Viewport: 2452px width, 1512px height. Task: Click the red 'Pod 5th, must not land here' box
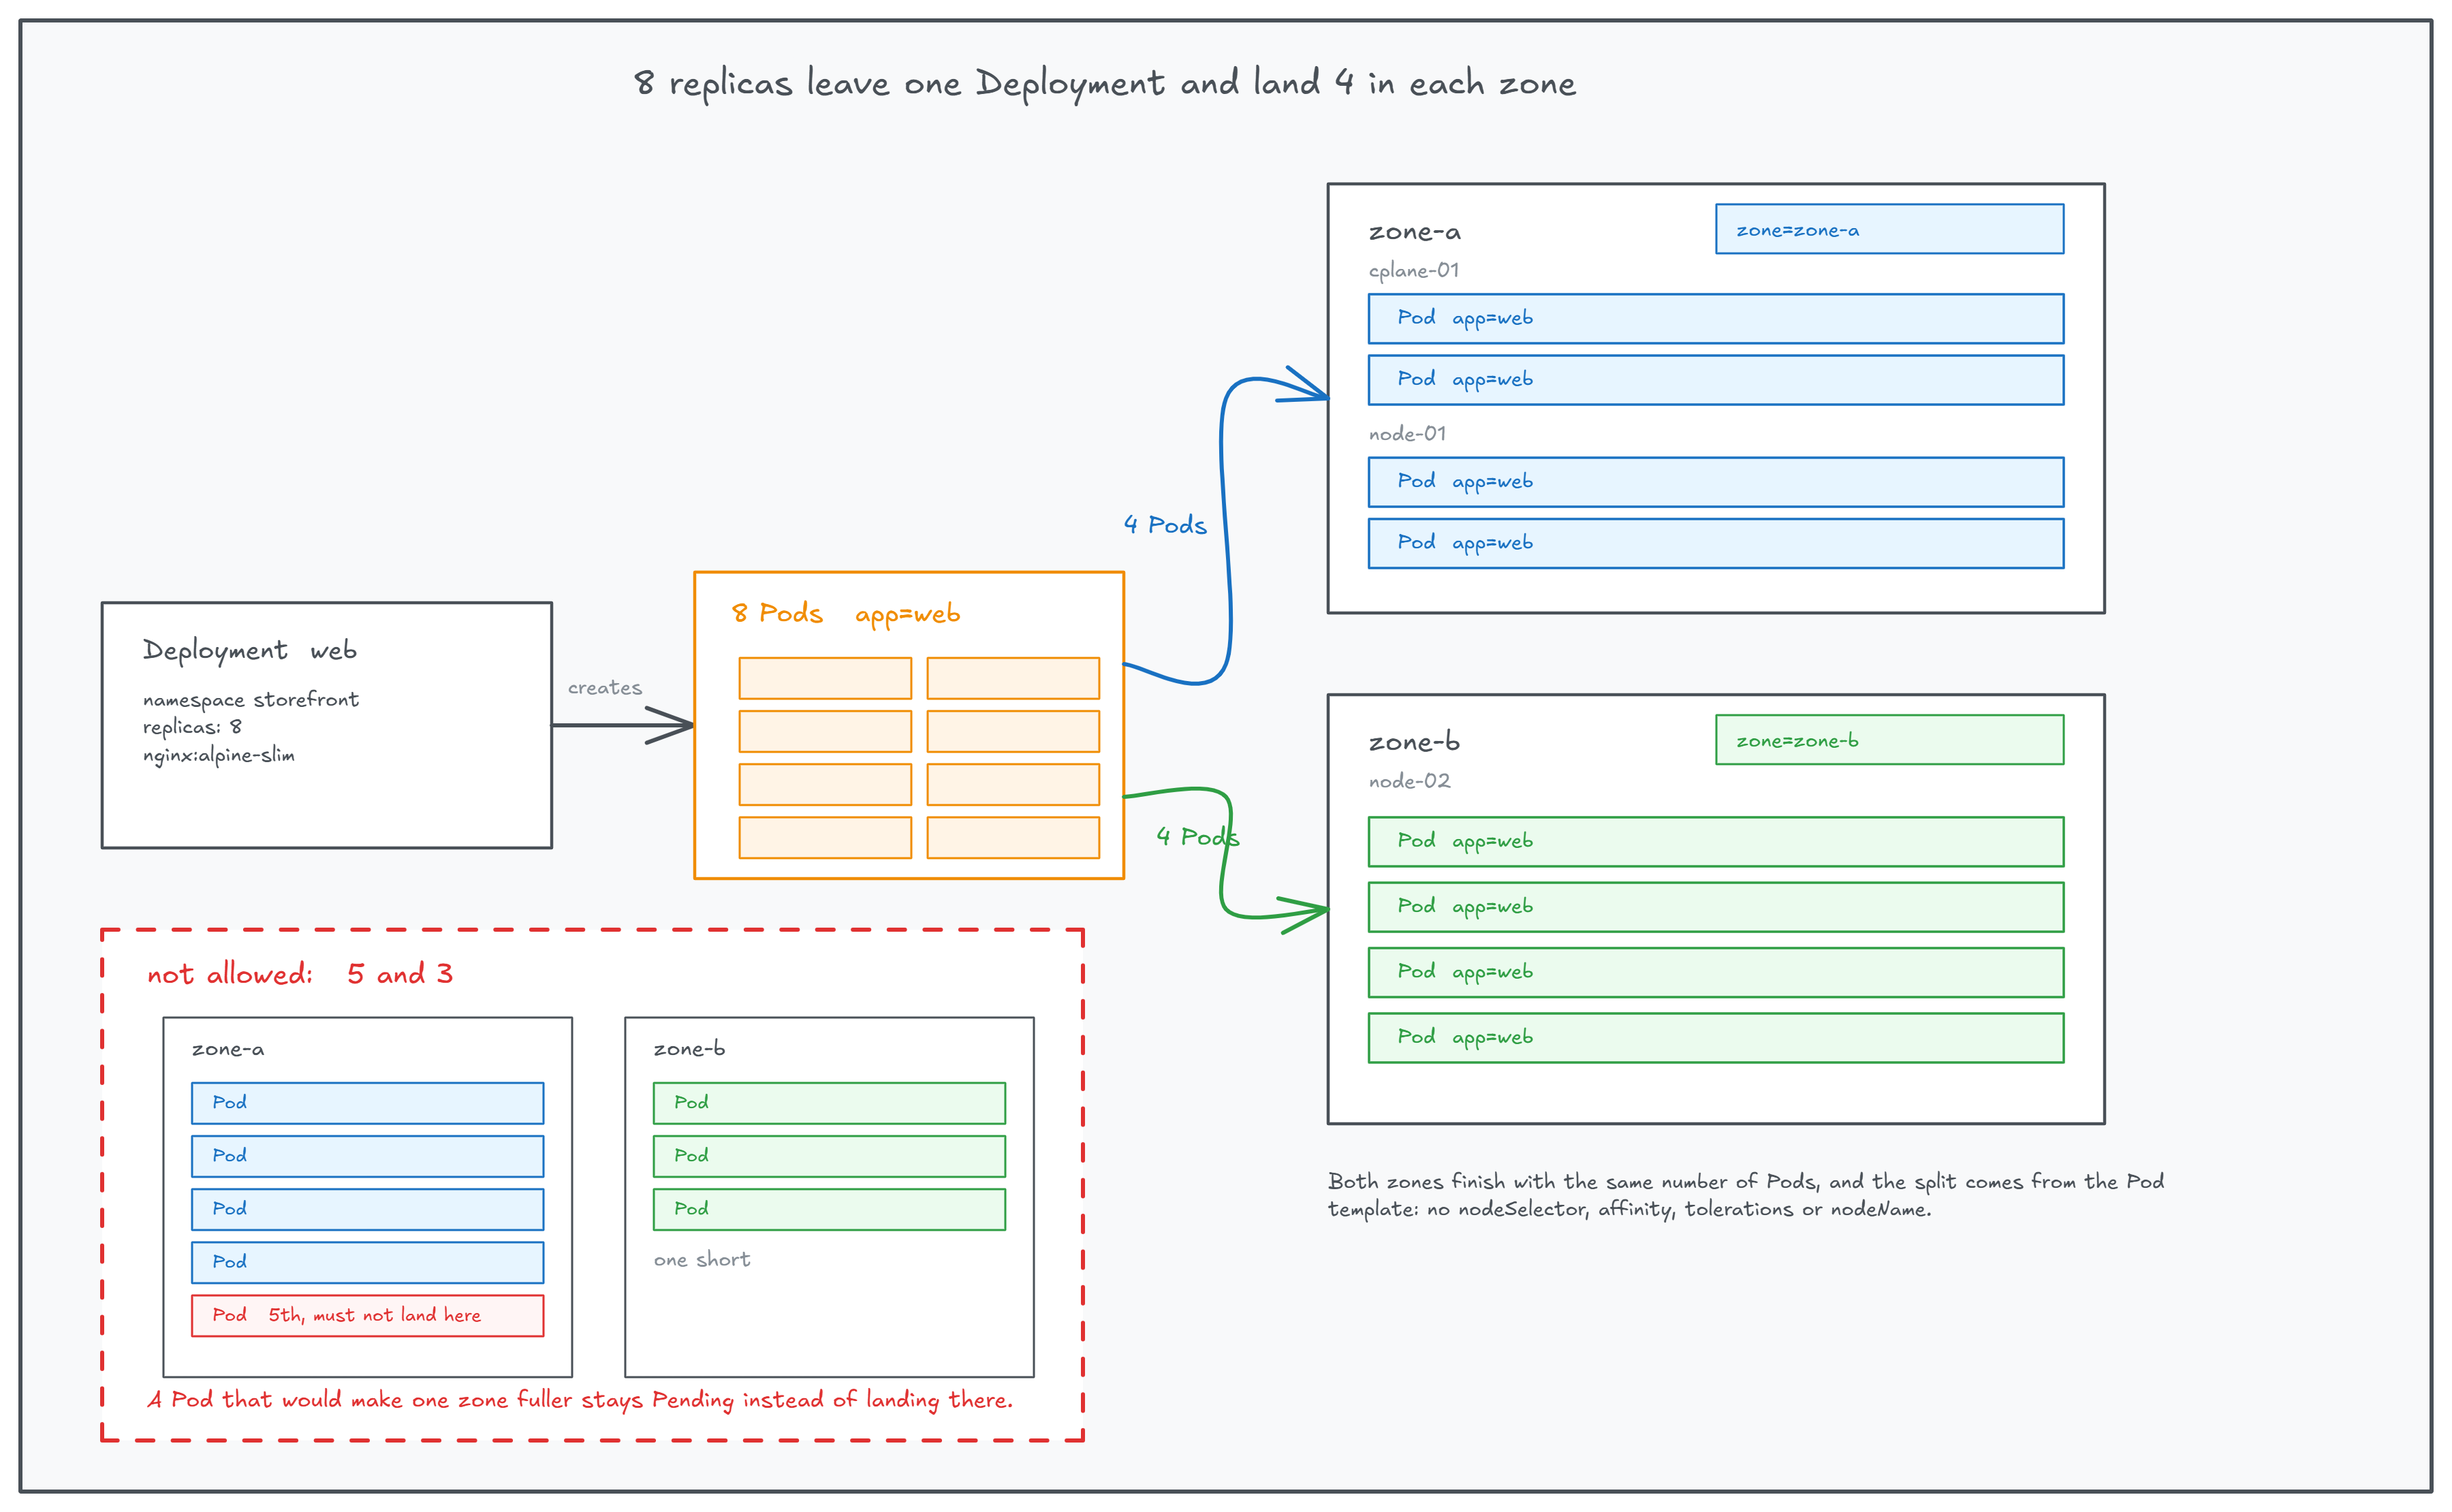367,1316
